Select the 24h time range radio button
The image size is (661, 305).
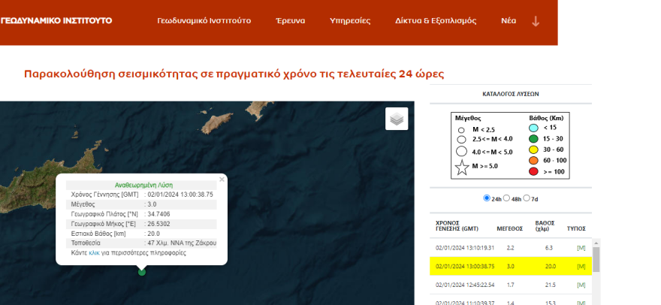click(487, 198)
